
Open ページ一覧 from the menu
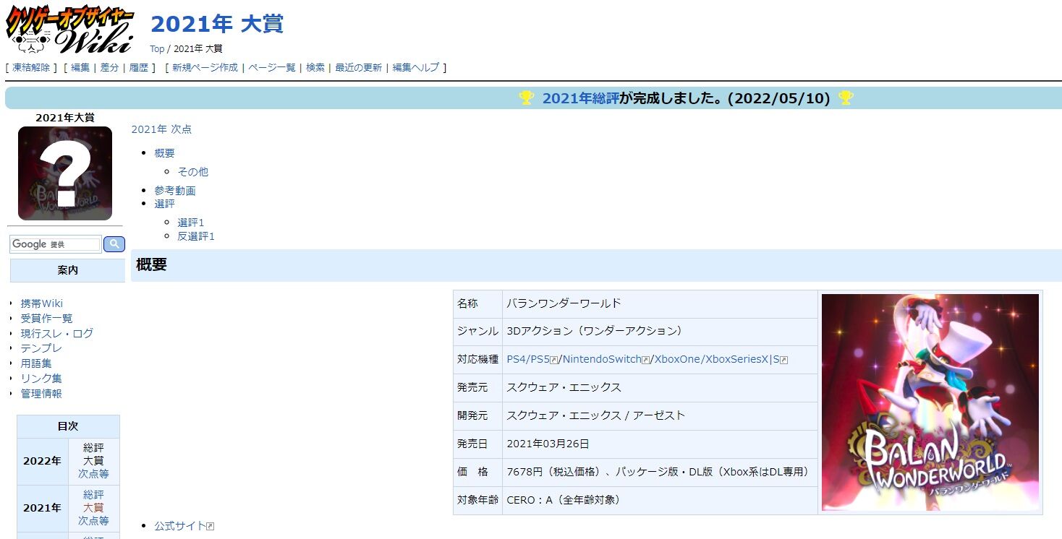click(272, 68)
